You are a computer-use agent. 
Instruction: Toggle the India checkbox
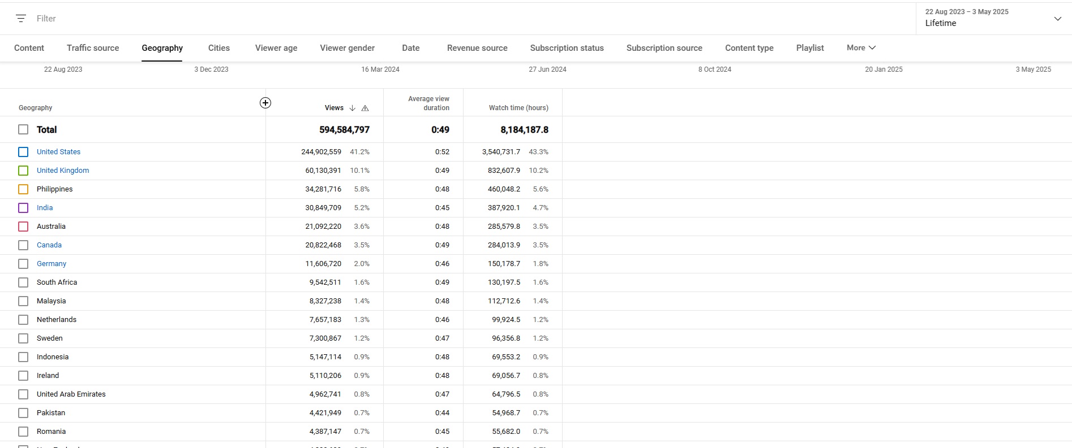pyautogui.click(x=23, y=208)
